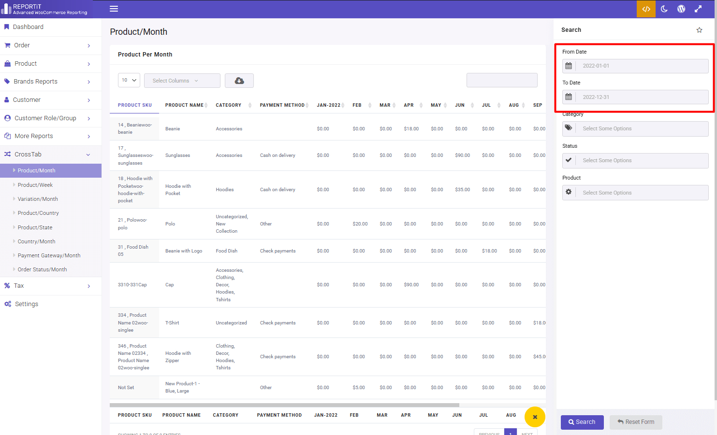Click the Reset Form button
The width and height of the screenshot is (717, 435).
(x=636, y=422)
